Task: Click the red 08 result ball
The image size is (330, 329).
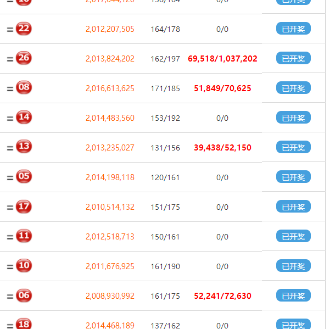Action: point(24,88)
